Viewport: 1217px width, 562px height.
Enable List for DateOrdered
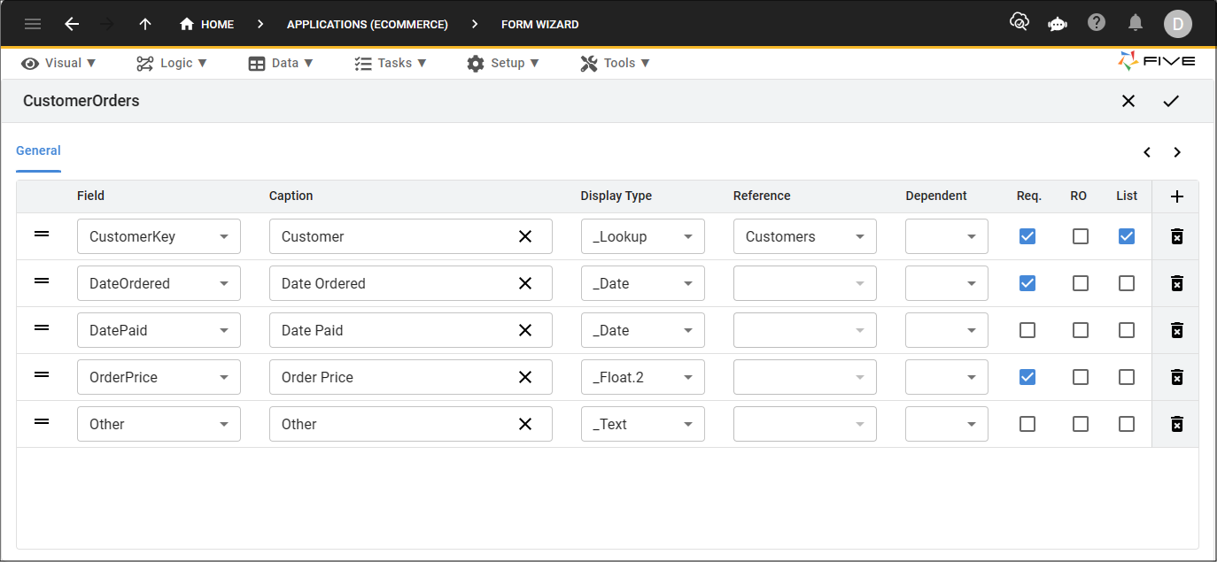1127,283
